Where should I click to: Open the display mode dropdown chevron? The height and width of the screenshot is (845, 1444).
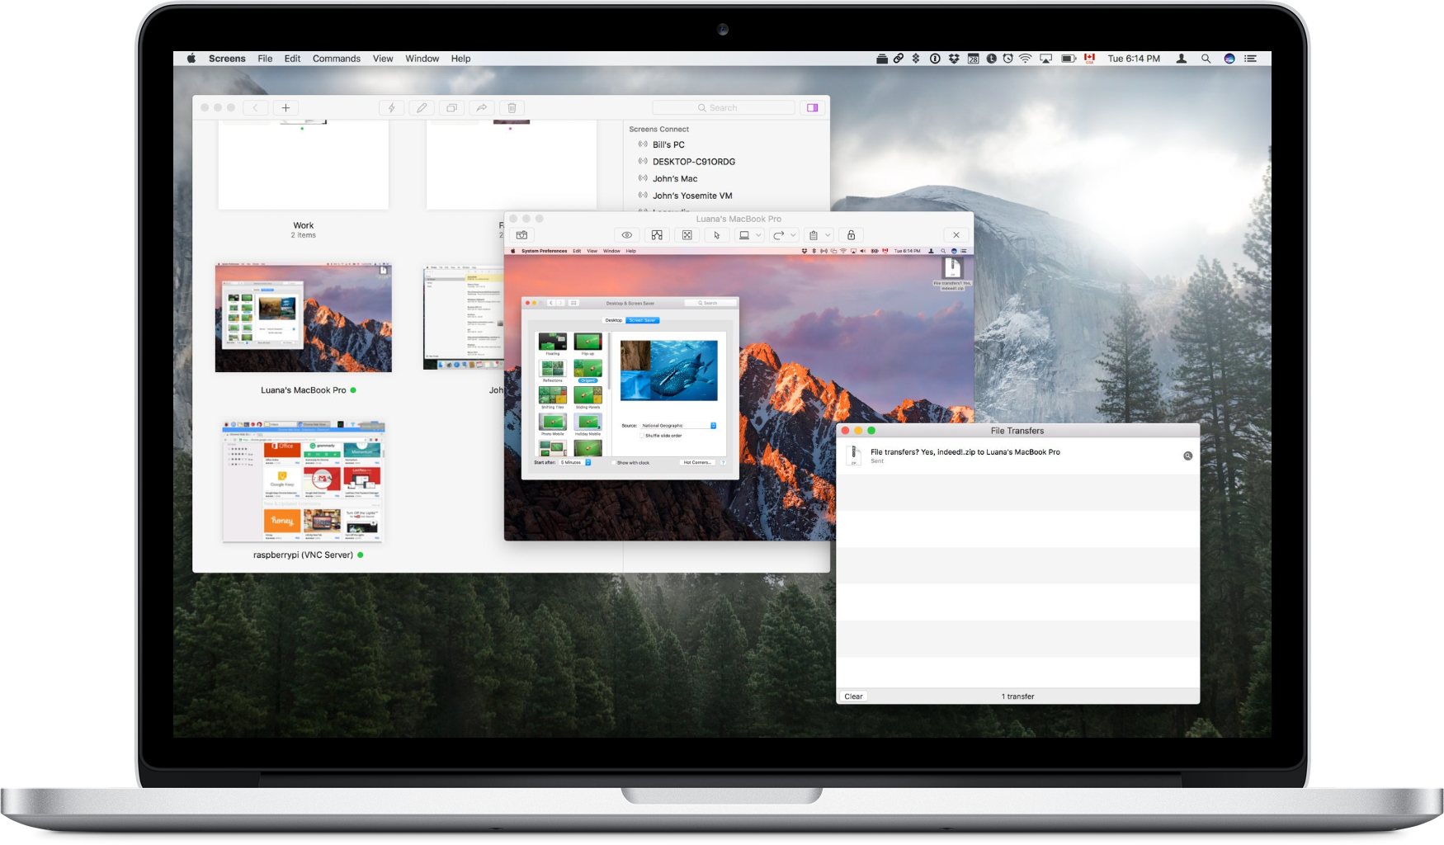(759, 234)
